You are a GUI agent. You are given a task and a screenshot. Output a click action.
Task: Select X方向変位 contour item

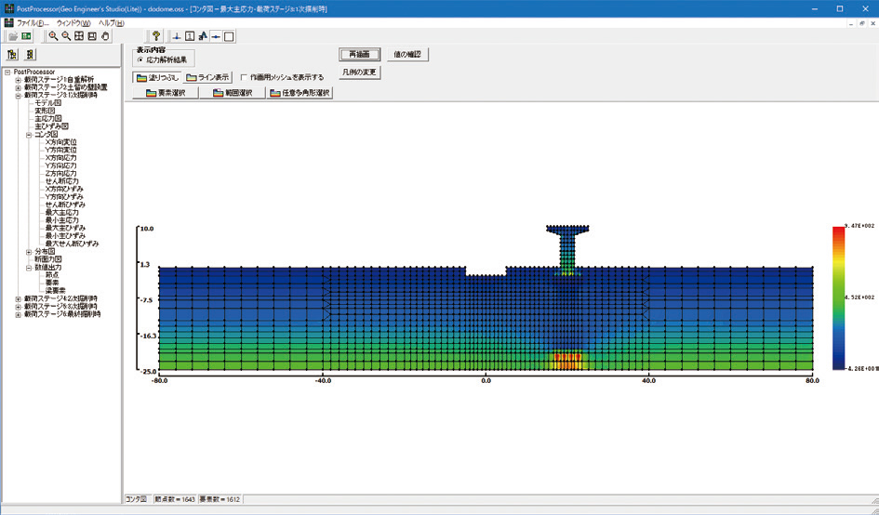61,142
